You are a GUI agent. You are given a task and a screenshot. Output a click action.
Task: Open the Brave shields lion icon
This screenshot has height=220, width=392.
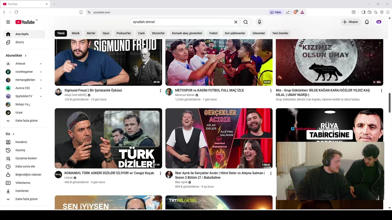click(295, 12)
